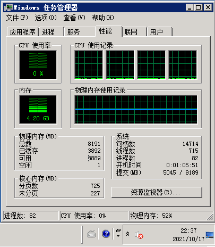Click the network monitor tray icon
The image size is (215, 247).
tap(210, 235)
